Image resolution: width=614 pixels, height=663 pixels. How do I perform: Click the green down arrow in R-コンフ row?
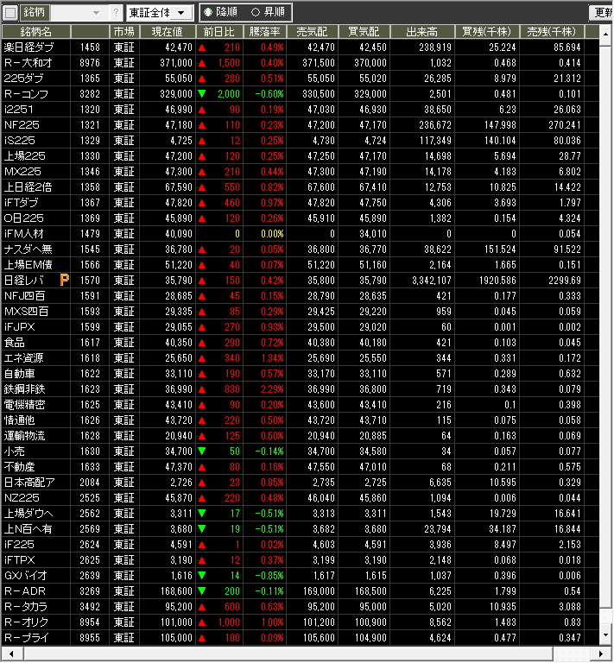[x=202, y=93]
